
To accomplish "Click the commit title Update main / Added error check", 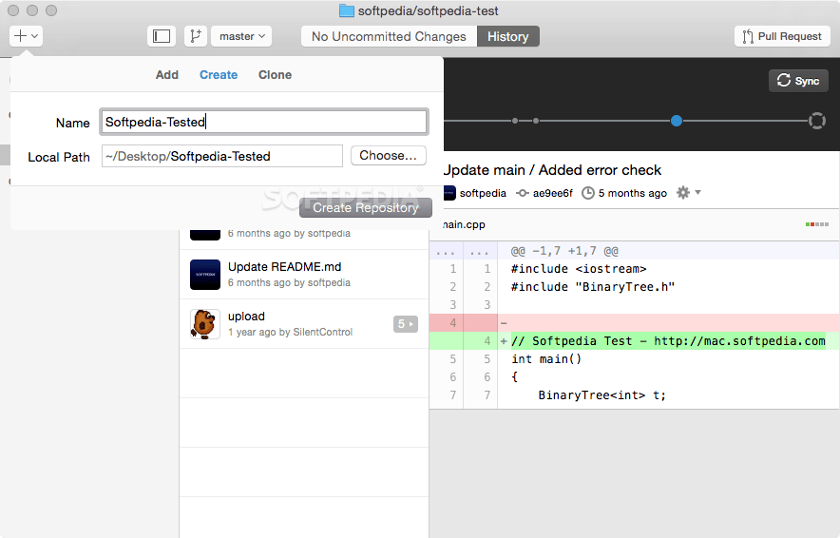I will tap(553, 170).
